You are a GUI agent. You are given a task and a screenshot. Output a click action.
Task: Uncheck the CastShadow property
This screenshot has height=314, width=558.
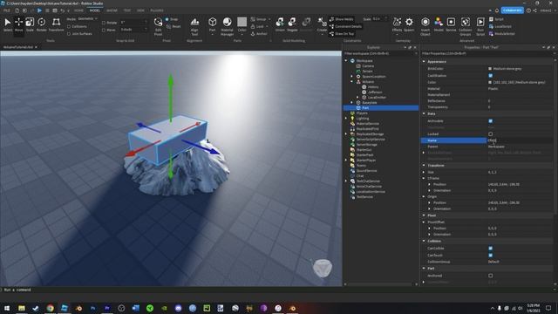pos(490,76)
